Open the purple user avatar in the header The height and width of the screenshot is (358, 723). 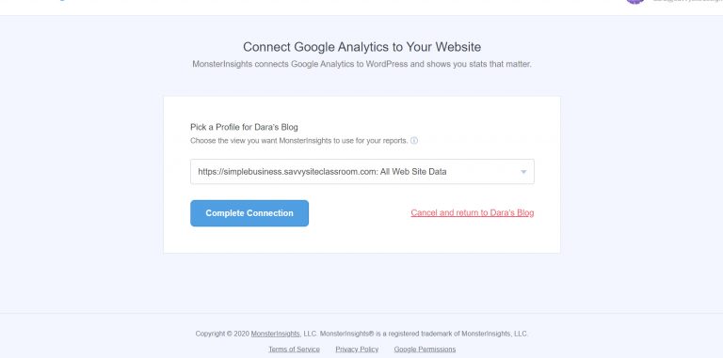tap(635, 2)
